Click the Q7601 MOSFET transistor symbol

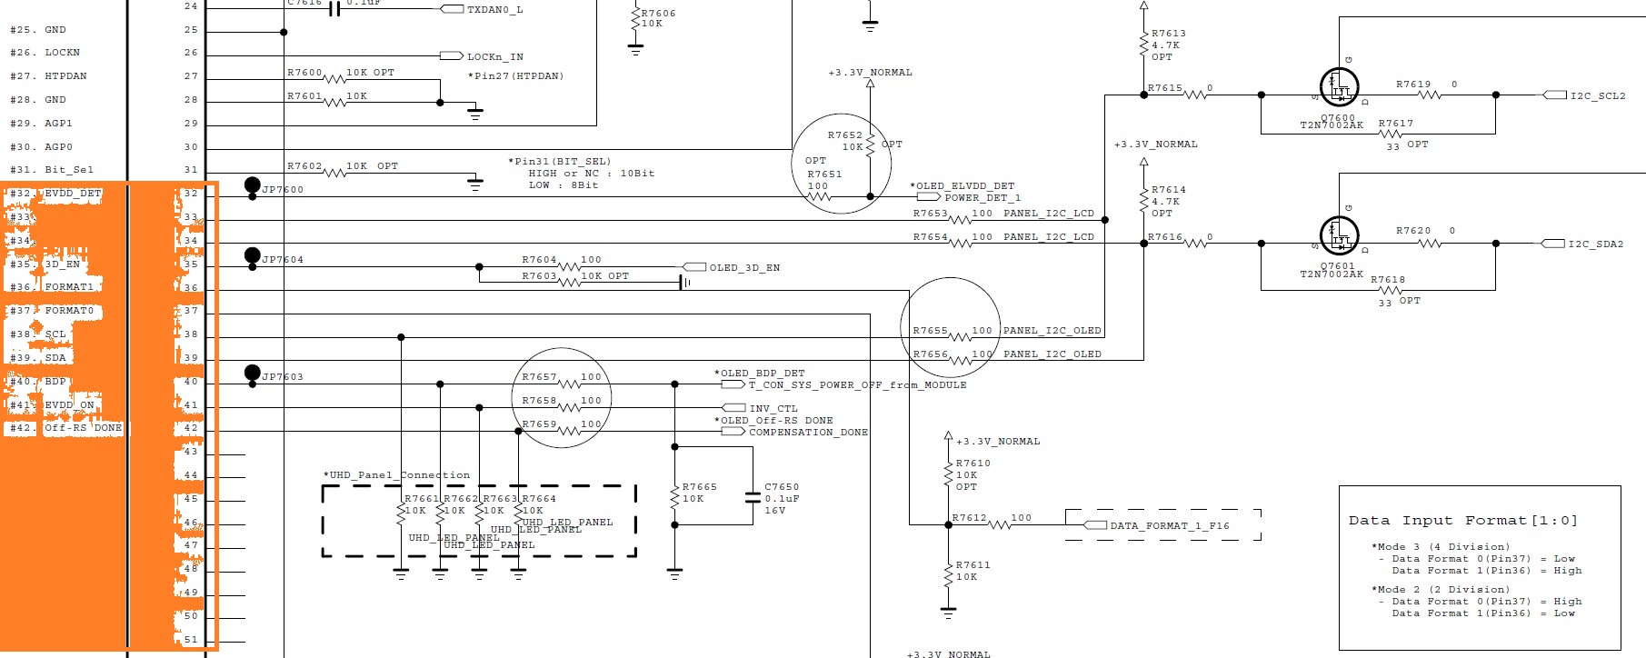(1338, 234)
